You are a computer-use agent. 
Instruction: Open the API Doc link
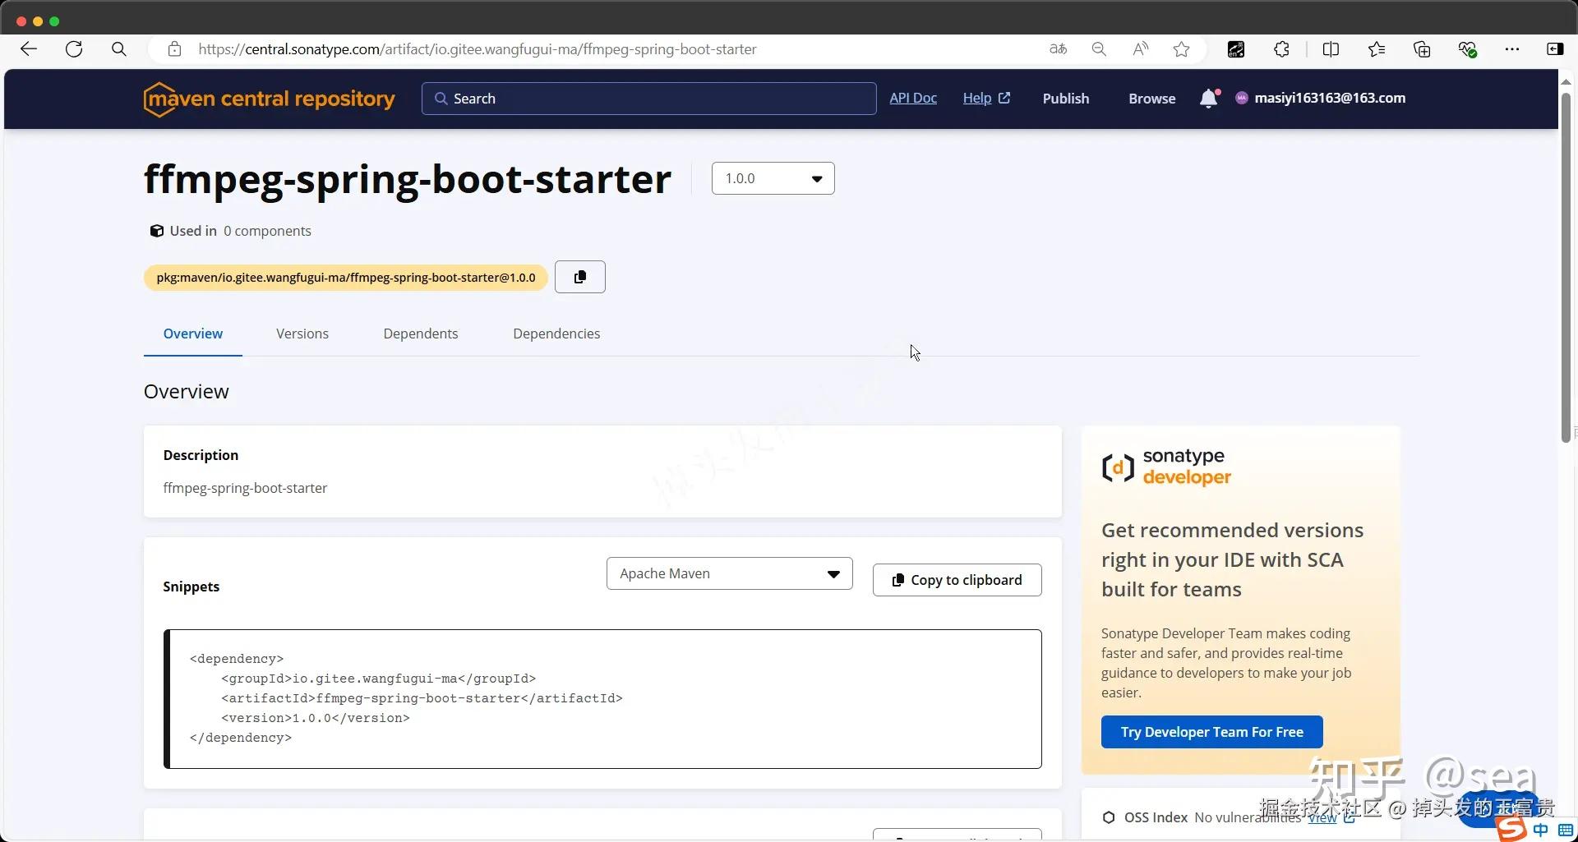pos(912,98)
